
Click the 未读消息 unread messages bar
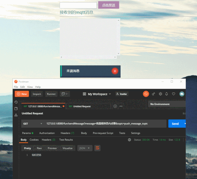pos(90,71)
